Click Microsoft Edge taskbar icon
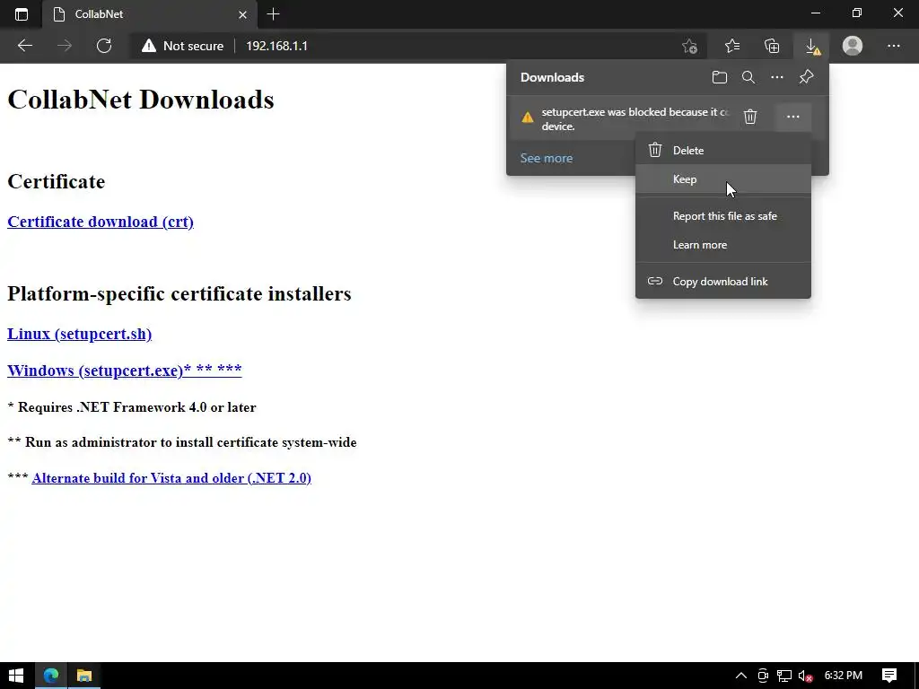Viewport: 919px width, 689px height. (x=51, y=676)
